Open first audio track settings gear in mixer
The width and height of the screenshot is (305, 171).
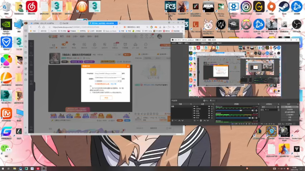click(x=256, y=111)
